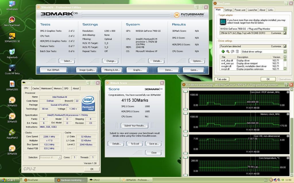The width and height of the screenshot is (294, 183).
Task: Click the Change... button under Settings
Action: (x=111, y=61)
